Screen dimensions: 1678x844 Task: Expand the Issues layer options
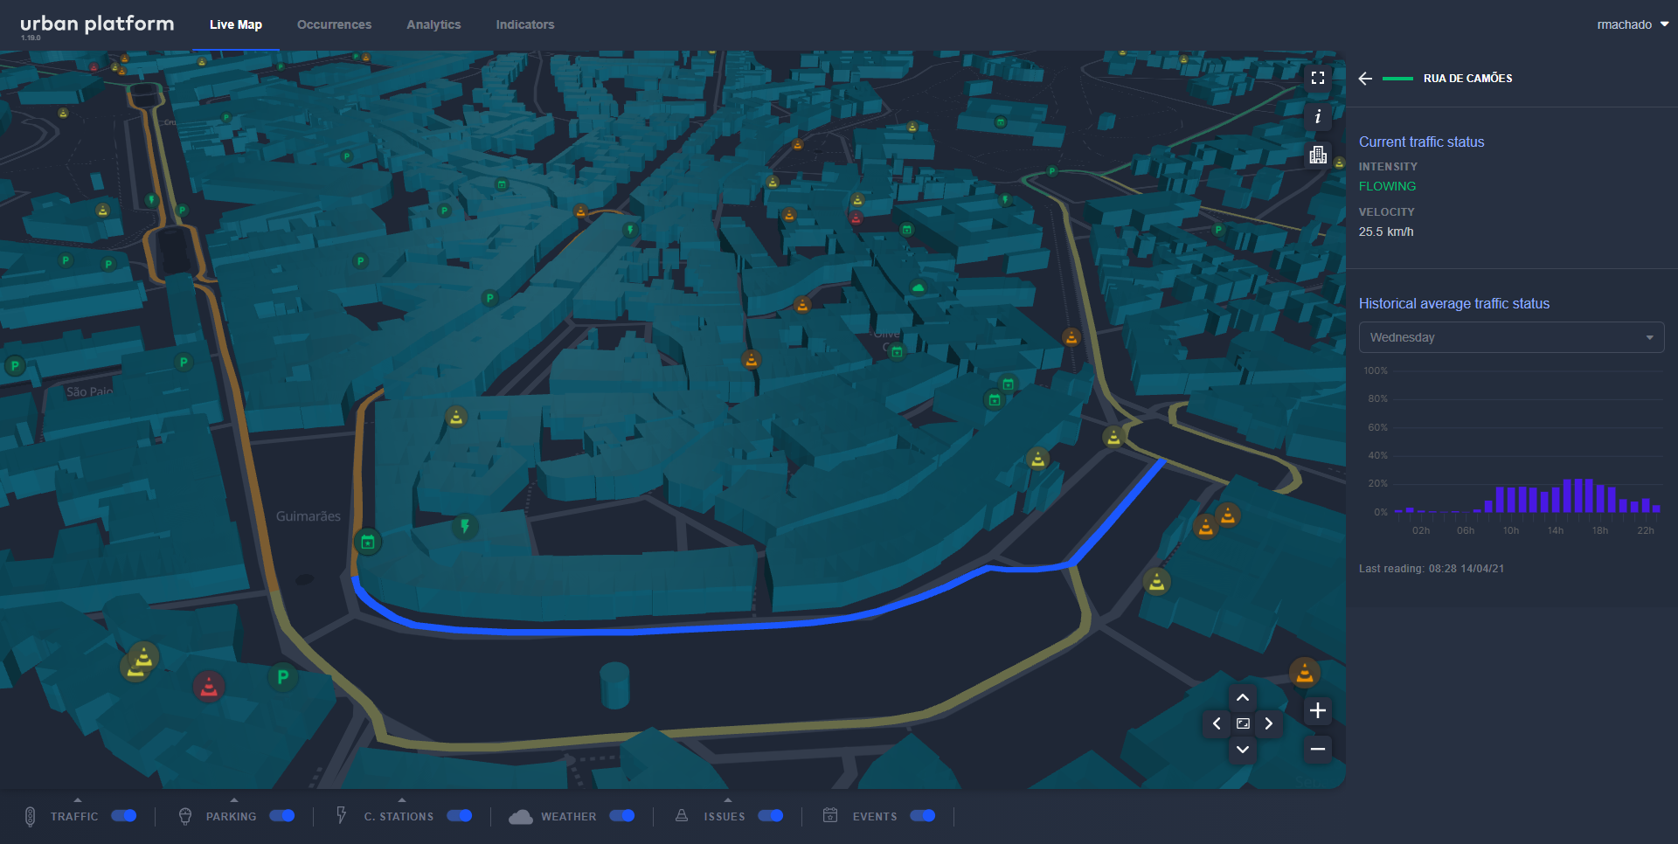728,799
